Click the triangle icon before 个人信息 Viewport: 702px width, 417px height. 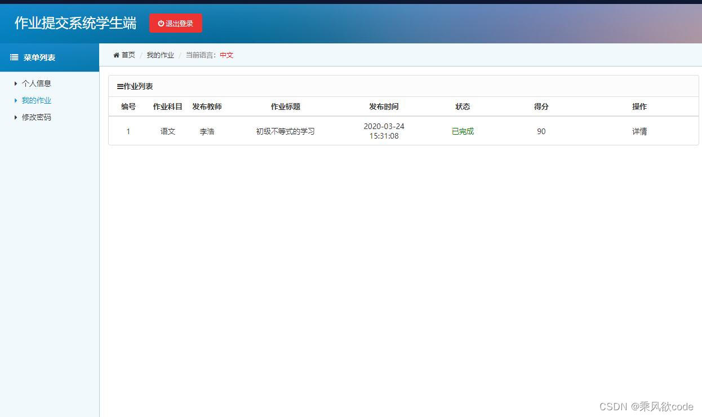16,83
